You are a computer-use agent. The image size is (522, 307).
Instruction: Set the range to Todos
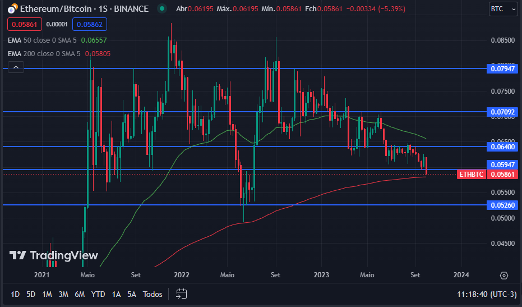tap(153, 294)
